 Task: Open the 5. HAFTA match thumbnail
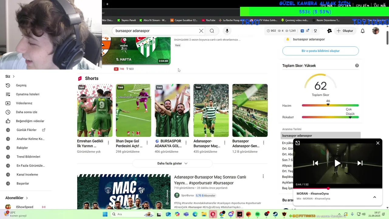pyautogui.click(x=136, y=51)
